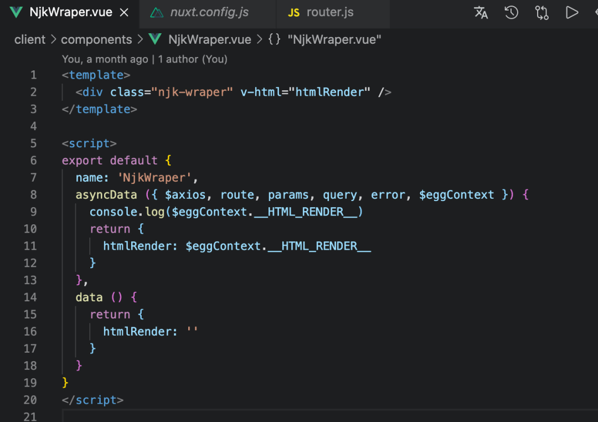The image size is (598, 422).
Task: Click the Vue icon in the breadcrumb
Action: [x=156, y=40]
